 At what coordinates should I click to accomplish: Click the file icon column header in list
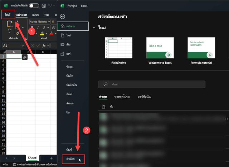point(103,107)
